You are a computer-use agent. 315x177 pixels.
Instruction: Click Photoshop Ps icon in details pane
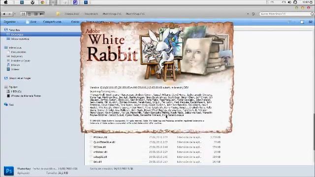tap(9, 171)
